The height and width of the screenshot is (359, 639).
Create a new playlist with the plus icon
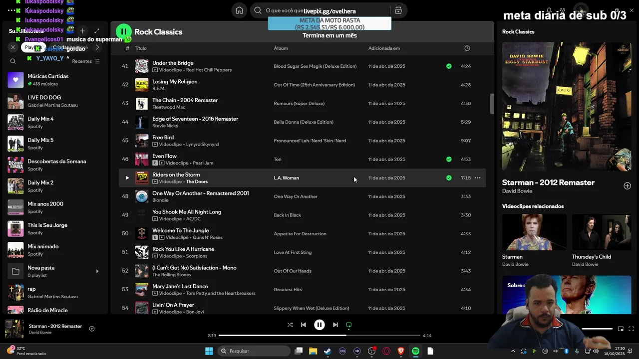[82, 31]
